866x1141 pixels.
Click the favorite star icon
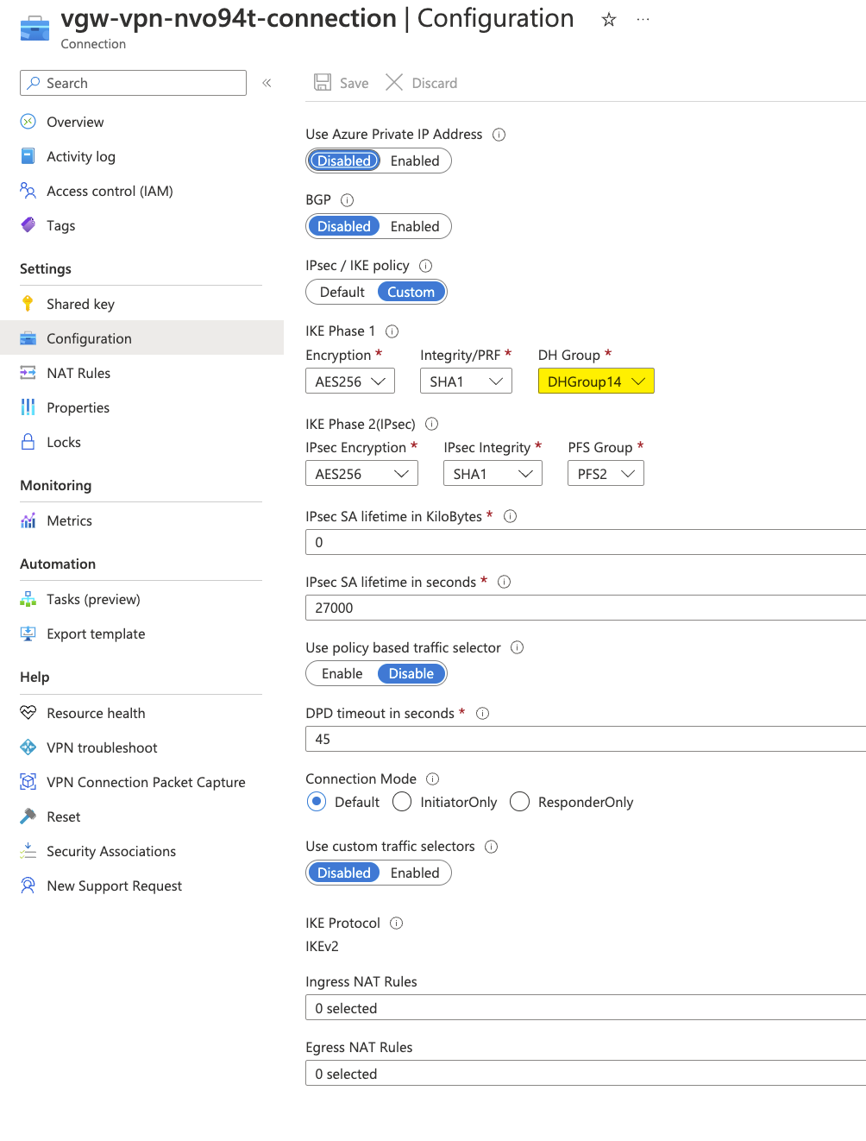609,19
